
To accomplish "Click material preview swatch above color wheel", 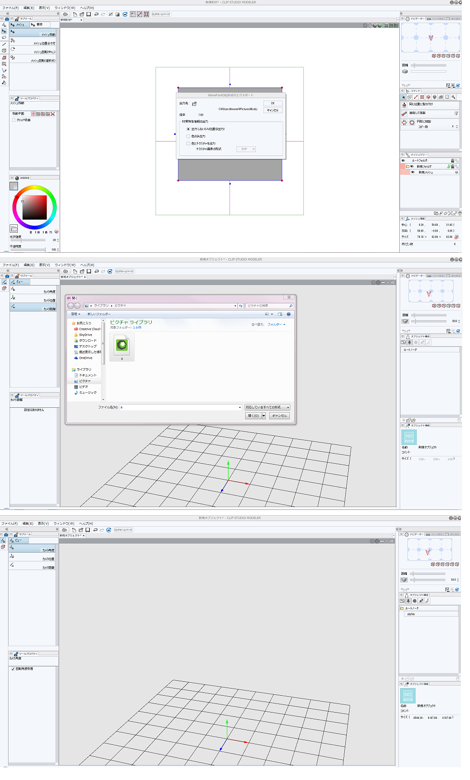I will (x=14, y=186).
